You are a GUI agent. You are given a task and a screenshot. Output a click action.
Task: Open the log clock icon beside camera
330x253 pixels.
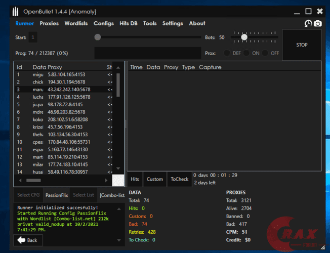[308, 24]
